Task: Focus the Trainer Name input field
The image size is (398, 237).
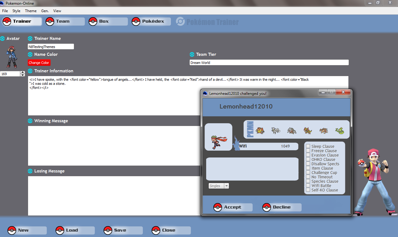Action: 51,47
